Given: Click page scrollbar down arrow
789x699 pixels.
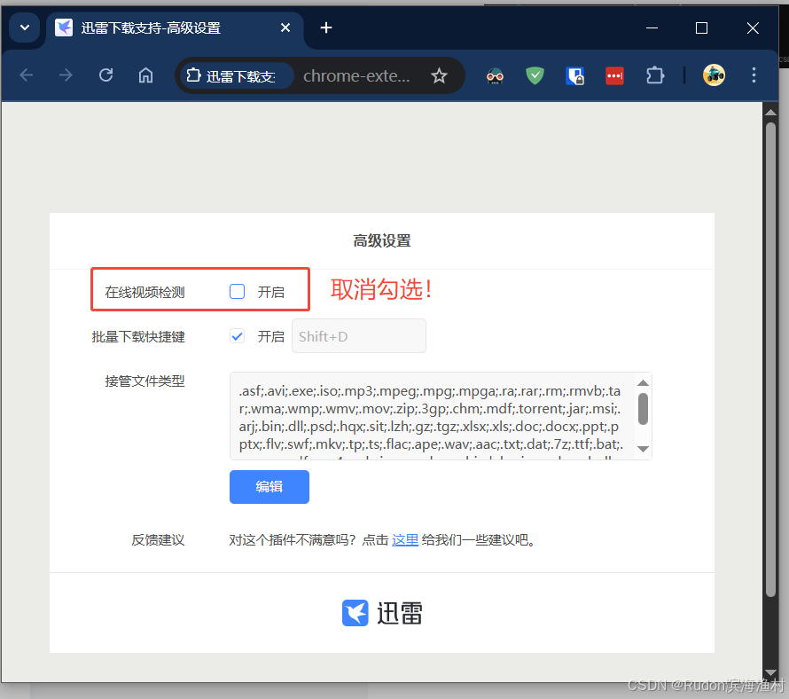Looking at the screenshot, I should point(770,672).
